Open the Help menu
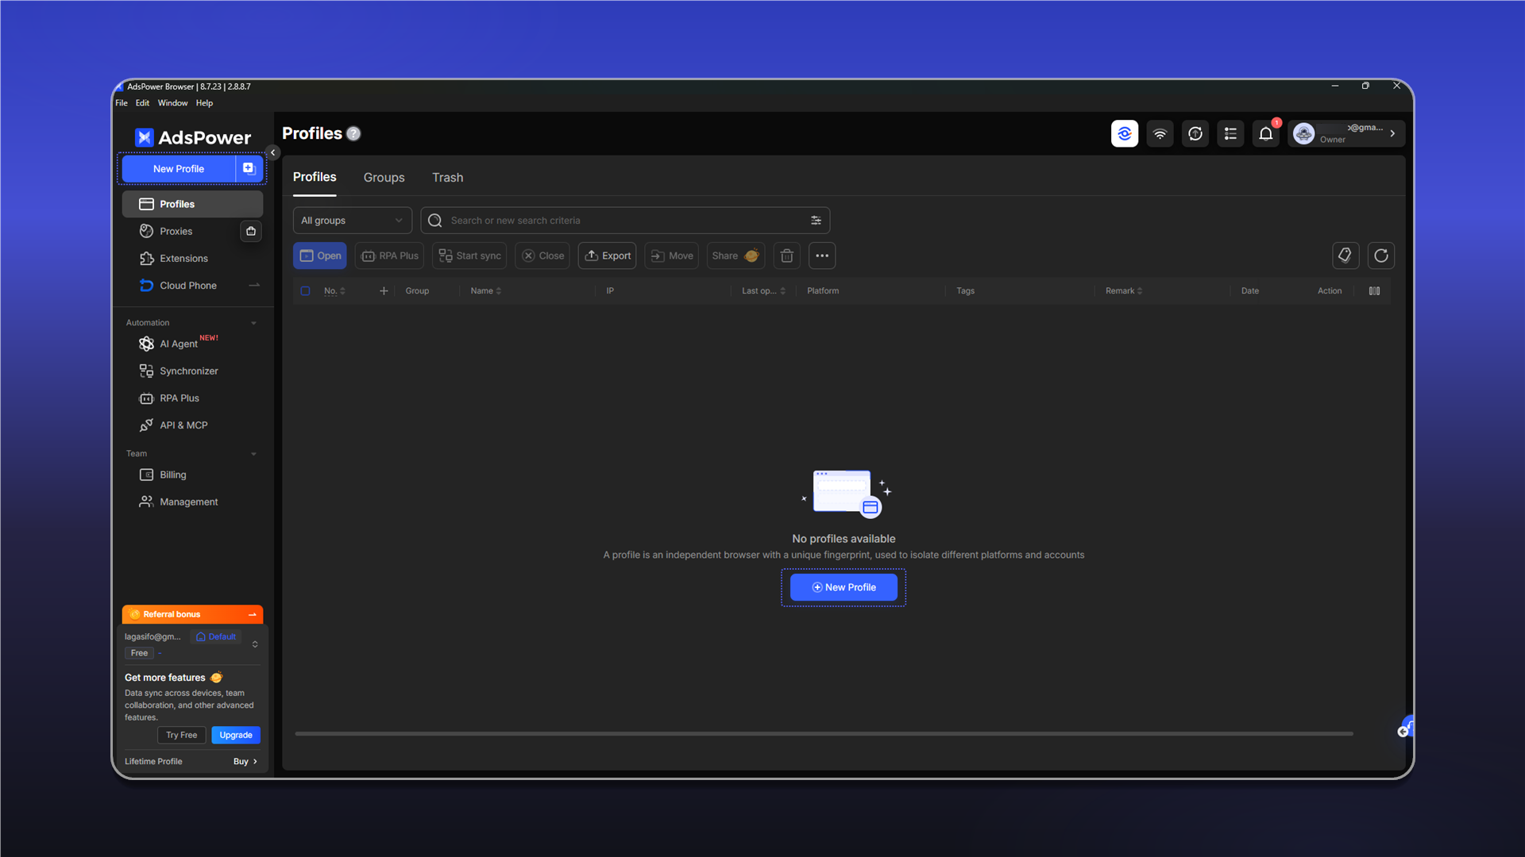 click(x=204, y=103)
